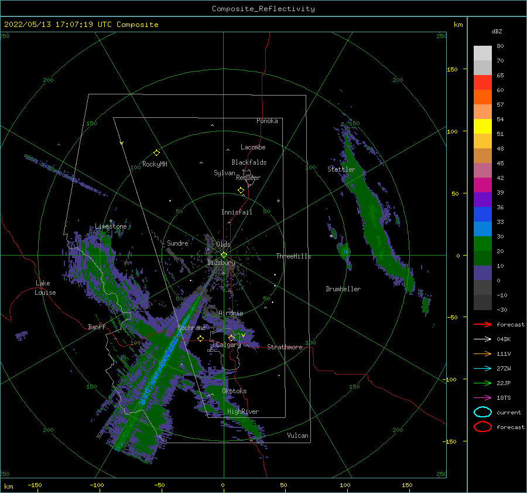Click the Blackfalds label
This screenshot has width=527, height=493.
tap(249, 162)
